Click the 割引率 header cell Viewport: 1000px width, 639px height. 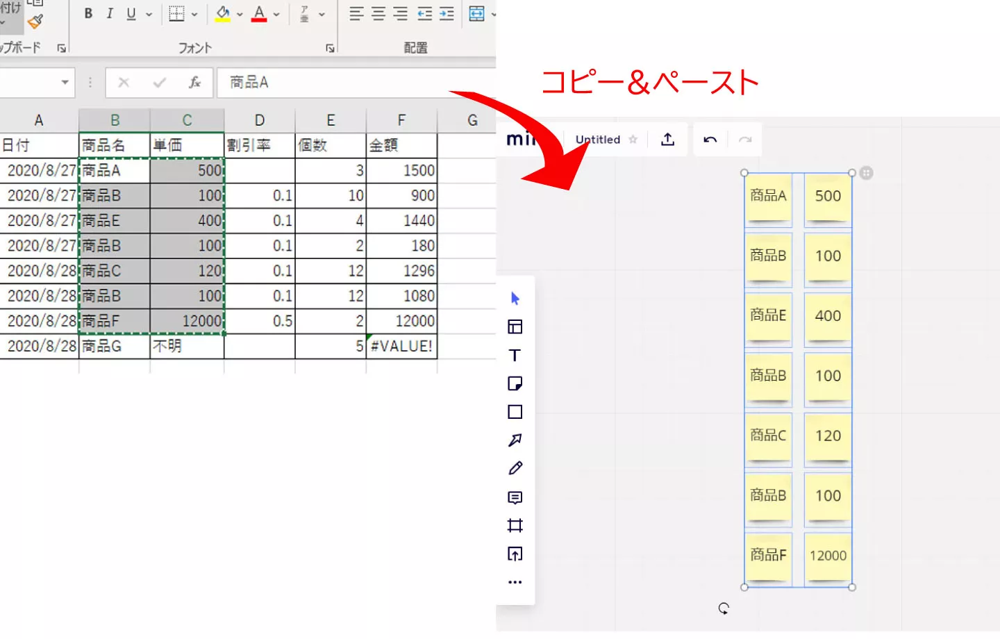260,145
